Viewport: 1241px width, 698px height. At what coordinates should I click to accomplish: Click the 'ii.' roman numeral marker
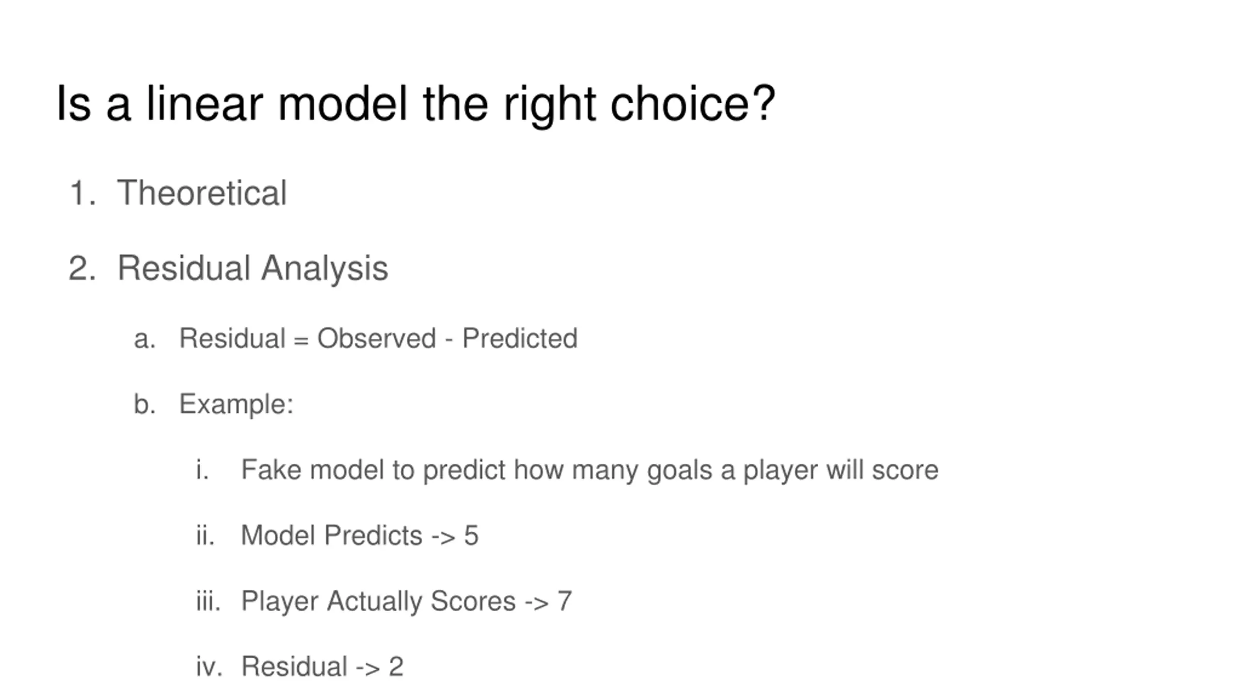click(205, 535)
